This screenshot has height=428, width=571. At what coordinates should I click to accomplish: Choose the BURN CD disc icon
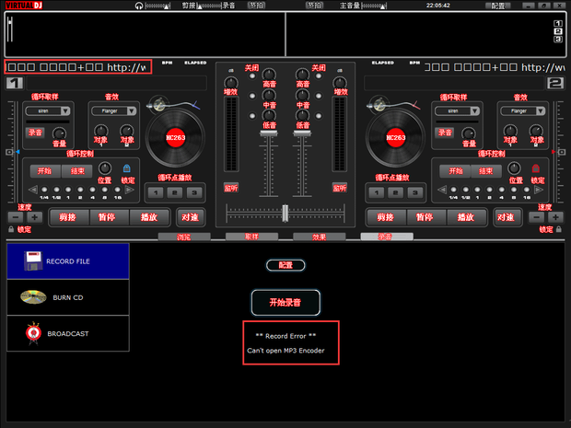(32, 296)
